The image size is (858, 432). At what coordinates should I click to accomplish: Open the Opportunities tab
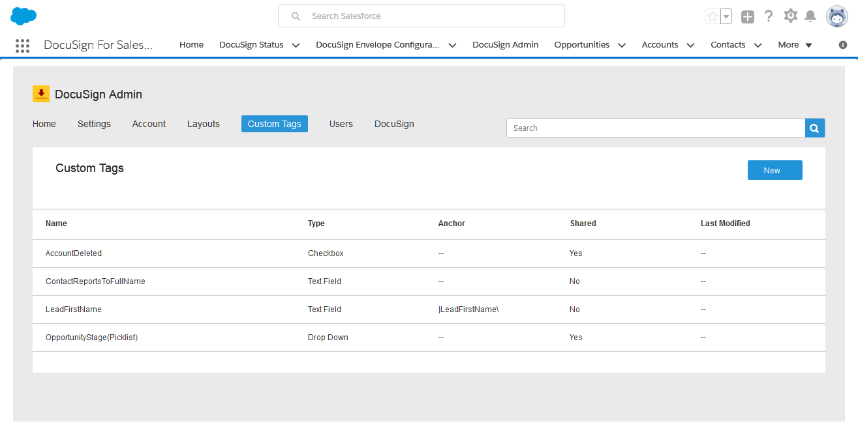click(582, 45)
